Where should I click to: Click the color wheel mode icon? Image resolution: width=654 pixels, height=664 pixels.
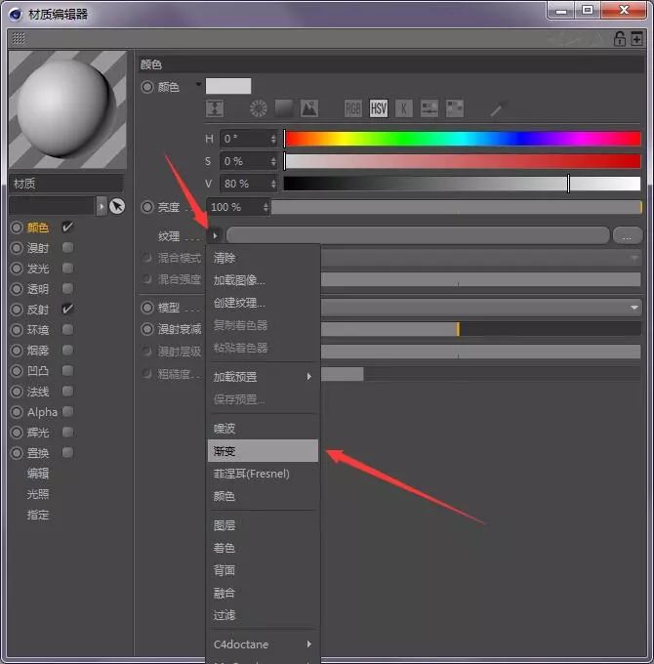pos(259,108)
